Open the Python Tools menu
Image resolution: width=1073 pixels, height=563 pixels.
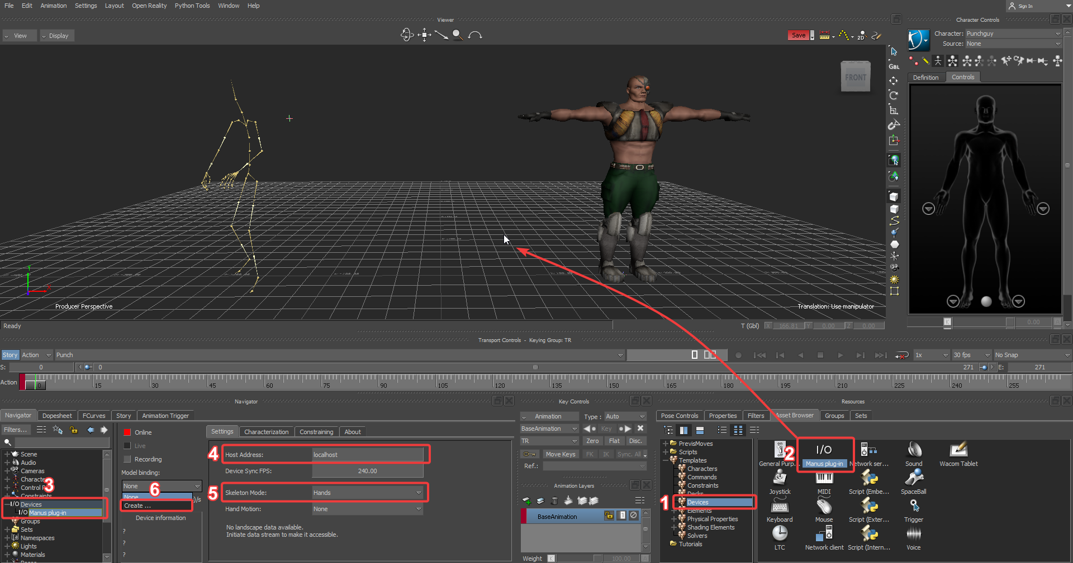[x=192, y=6]
